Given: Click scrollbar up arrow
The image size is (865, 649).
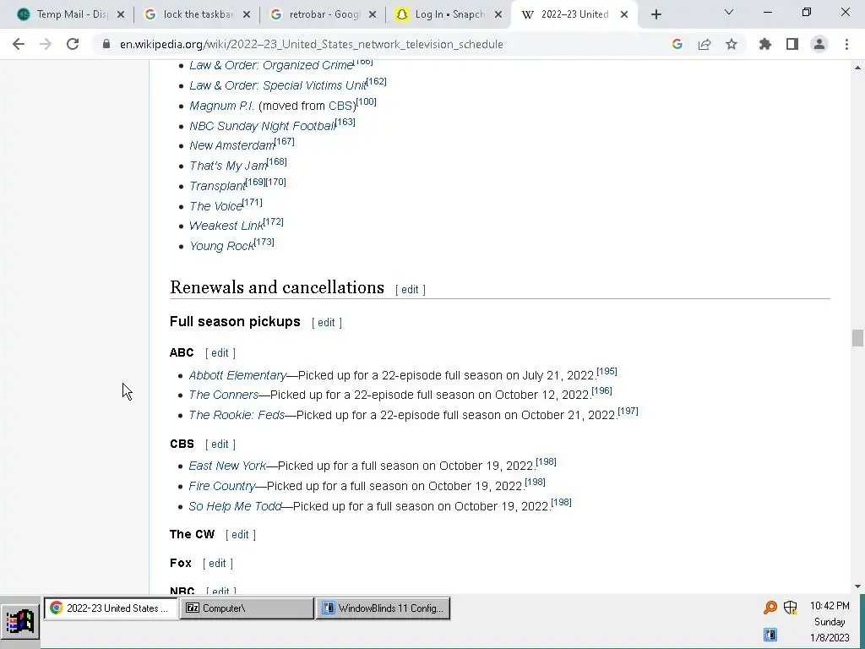Looking at the screenshot, I should [x=857, y=68].
